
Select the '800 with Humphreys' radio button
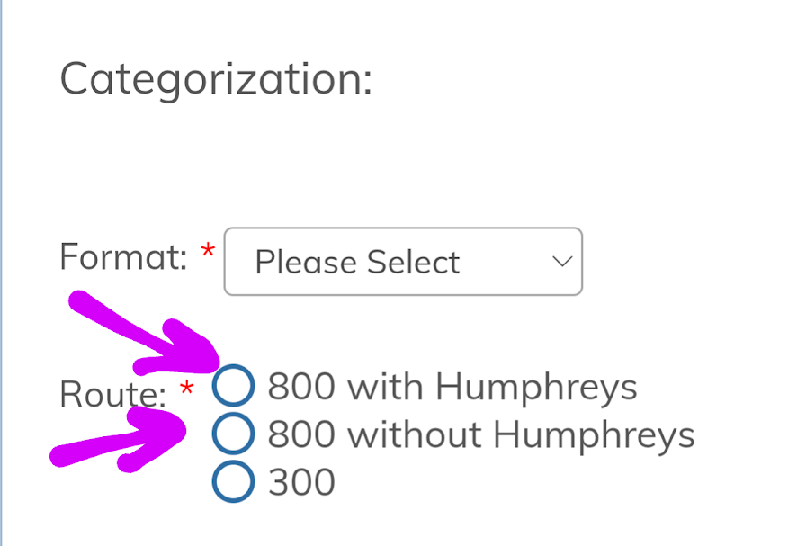click(x=233, y=386)
